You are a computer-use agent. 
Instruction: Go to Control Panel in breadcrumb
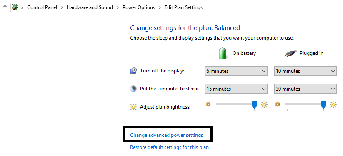pyautogui.click(x=42, y=7)
